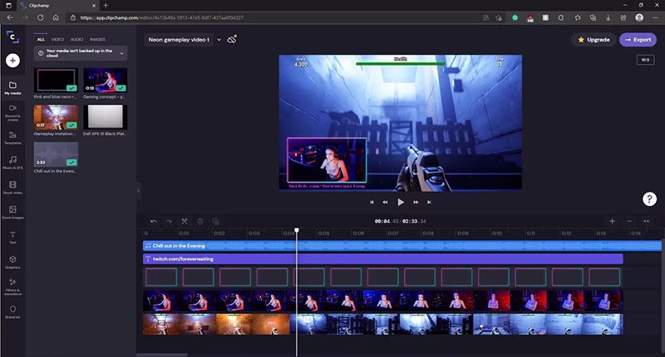Screen dimensions: 665x357
Task: Open dropdown next to project title
Action: click(x=219, y=39)
